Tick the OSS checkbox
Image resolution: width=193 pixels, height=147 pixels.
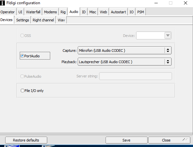[x=22, y=36]
